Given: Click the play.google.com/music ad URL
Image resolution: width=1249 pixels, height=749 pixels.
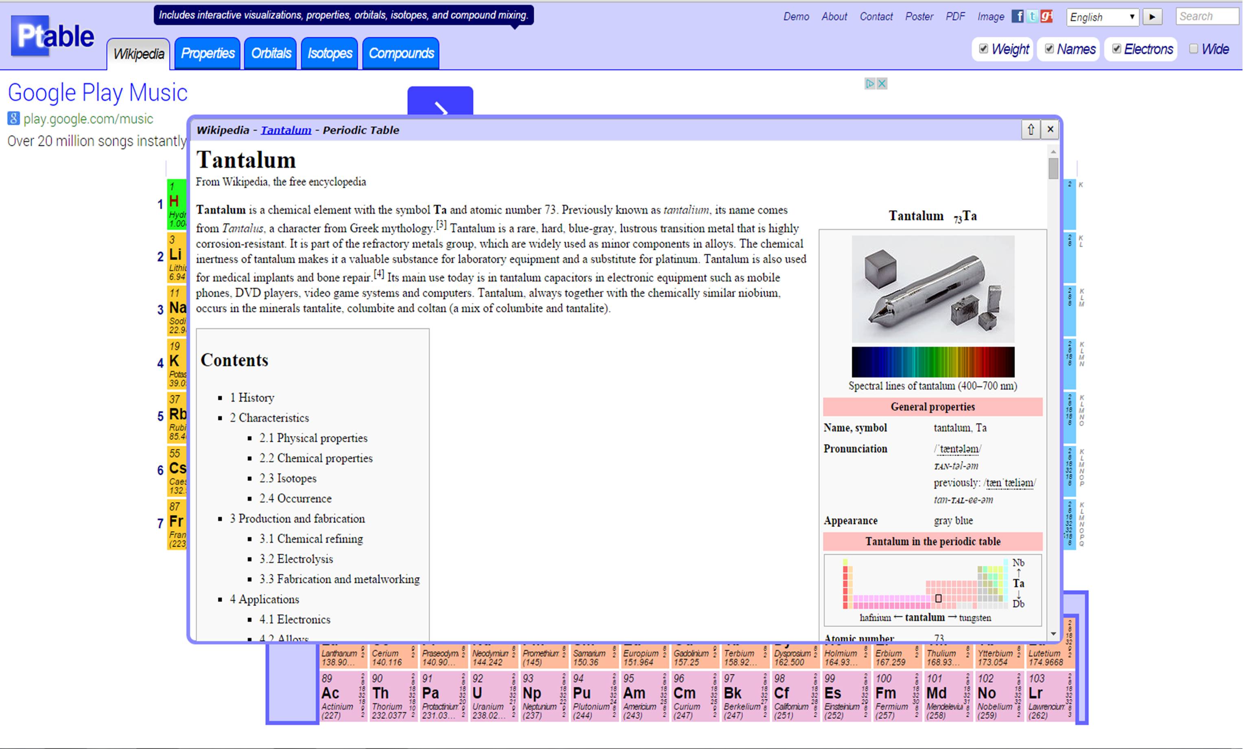Looking at the screenshot, I should click(88, 119).
